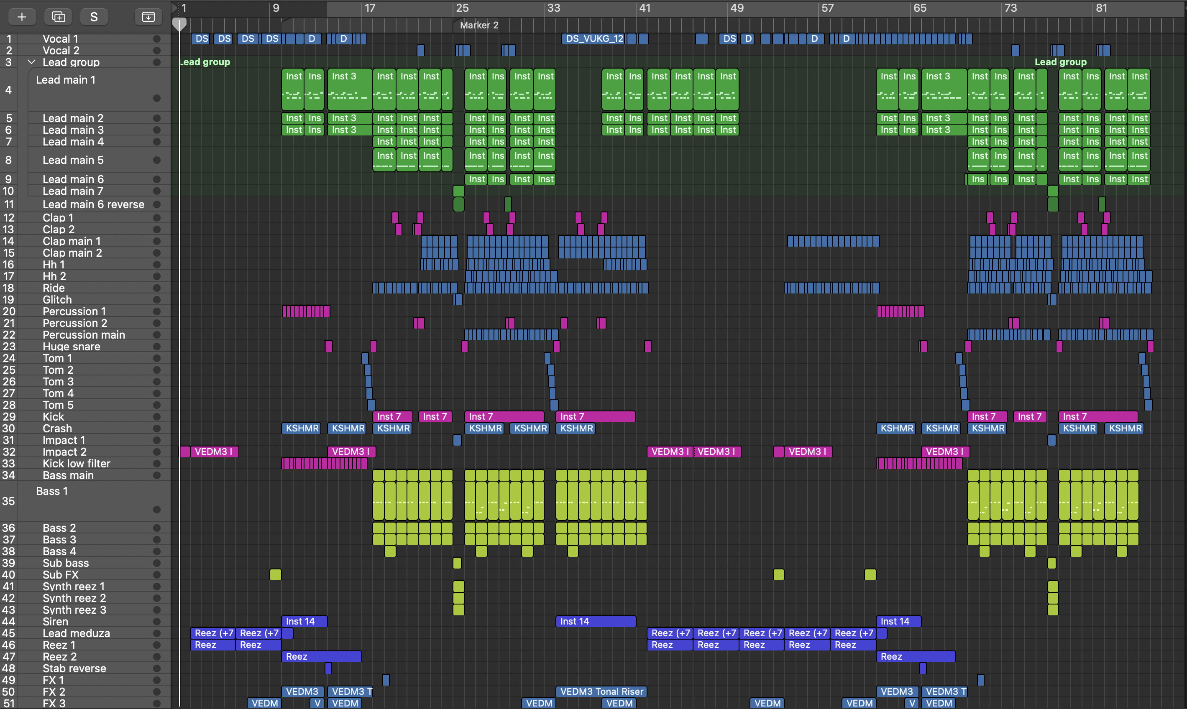1187x709 pixels.
Task: Select the first KSHMR crash region
Action: [301, 428]
